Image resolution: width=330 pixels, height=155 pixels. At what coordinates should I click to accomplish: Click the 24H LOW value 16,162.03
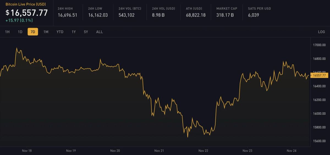pyautogui.click(x=98, y=15)
